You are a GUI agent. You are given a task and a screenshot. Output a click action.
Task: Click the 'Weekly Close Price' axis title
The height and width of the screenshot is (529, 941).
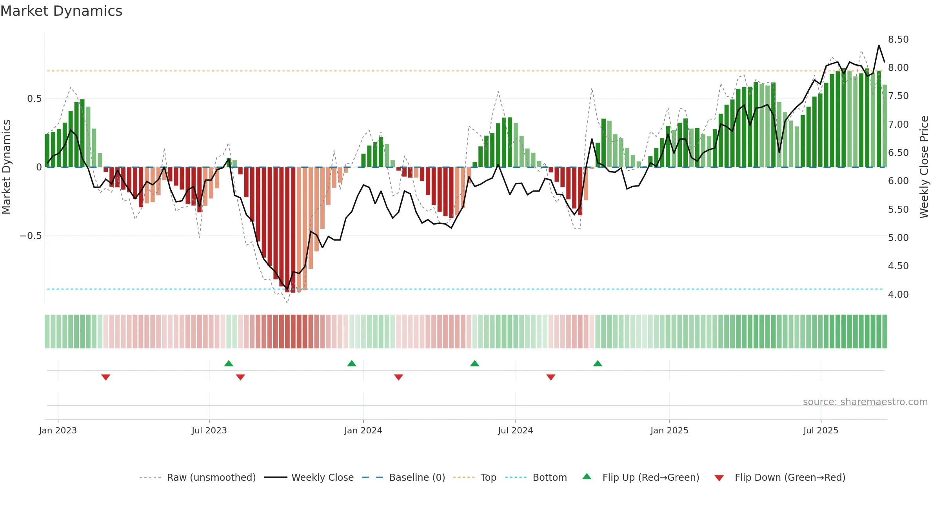925,167
